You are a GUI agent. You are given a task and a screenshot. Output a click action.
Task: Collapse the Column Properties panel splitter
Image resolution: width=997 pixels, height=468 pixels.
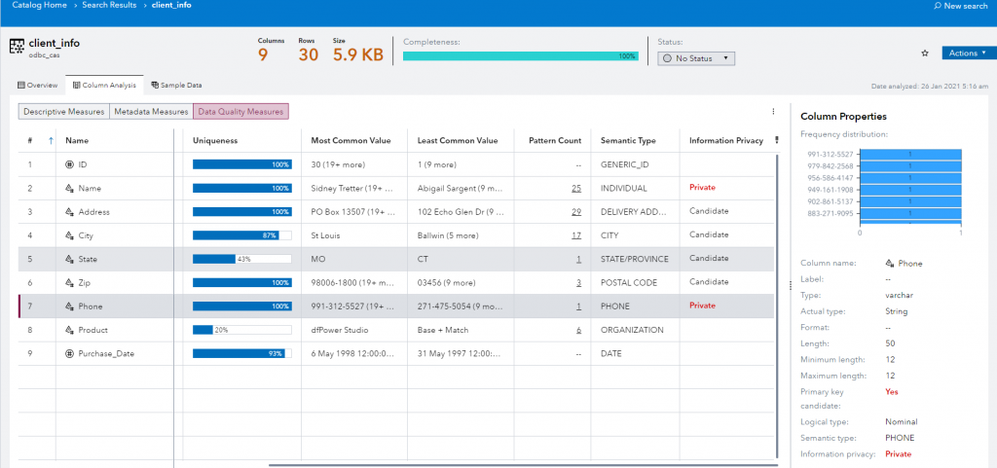point(790,285)
